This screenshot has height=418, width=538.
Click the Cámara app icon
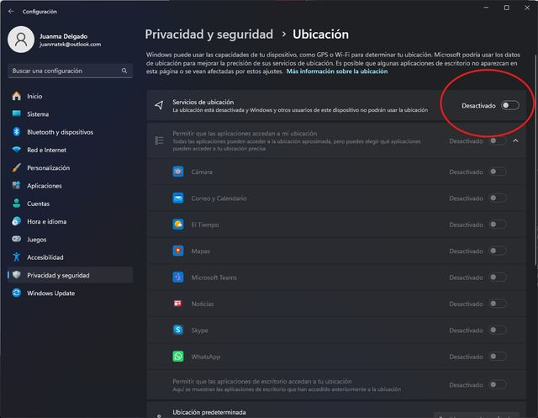[178, 172]
